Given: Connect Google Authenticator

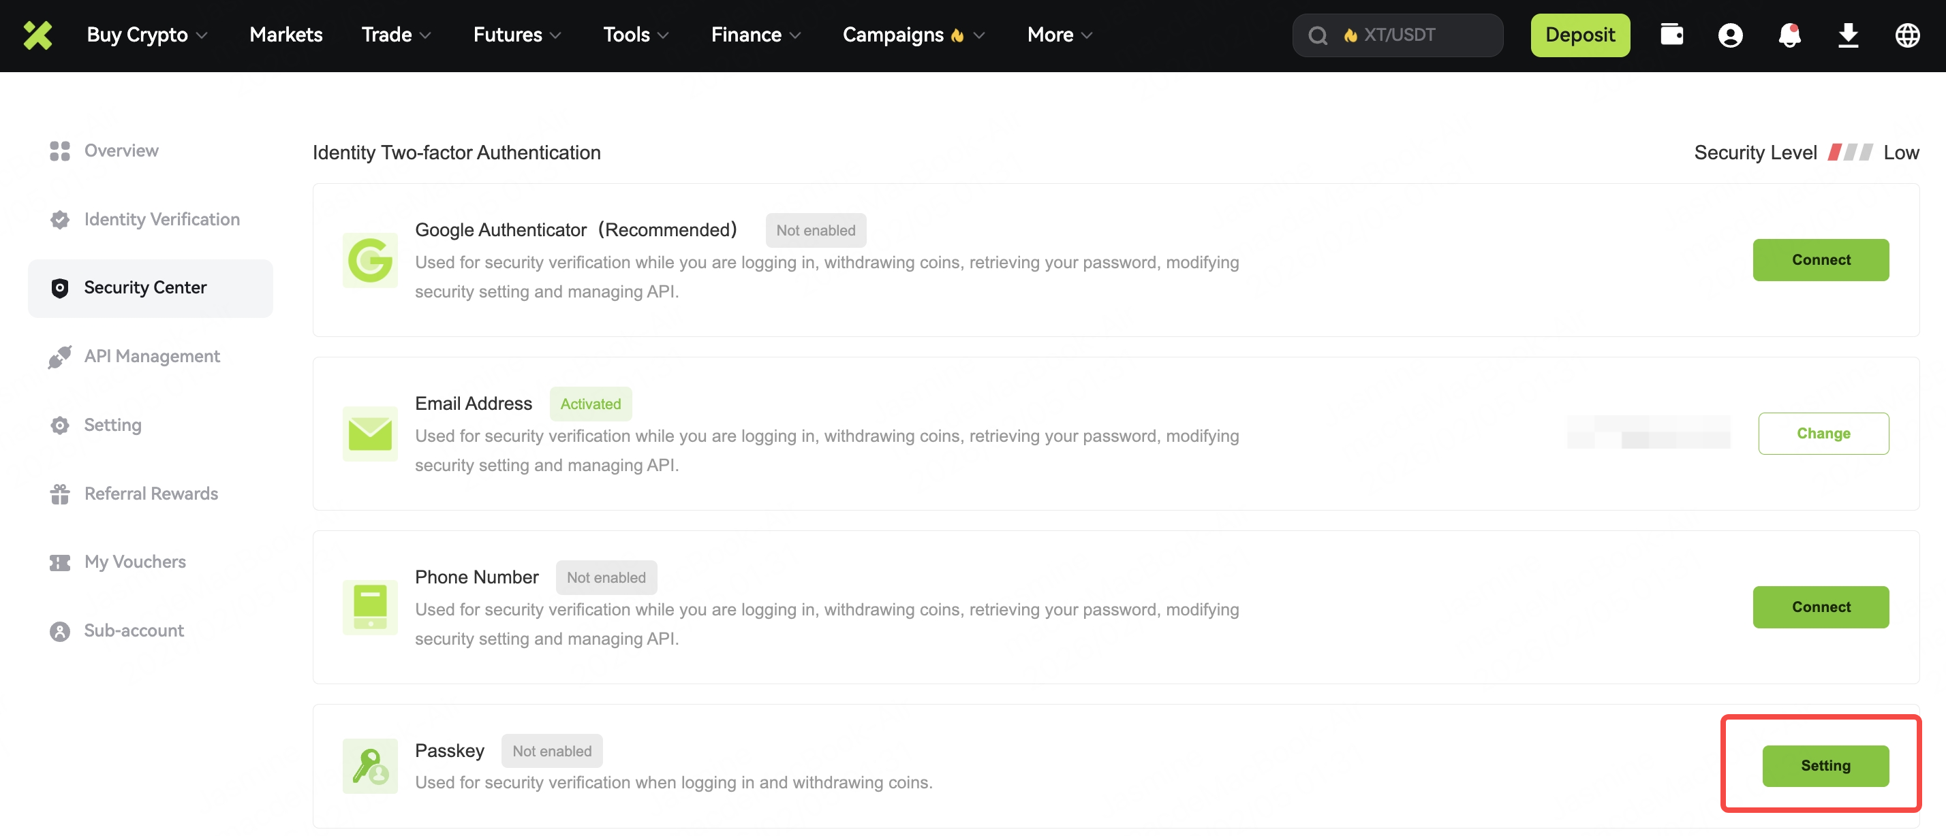Looking at the screenshot, I should (1820, 260).
